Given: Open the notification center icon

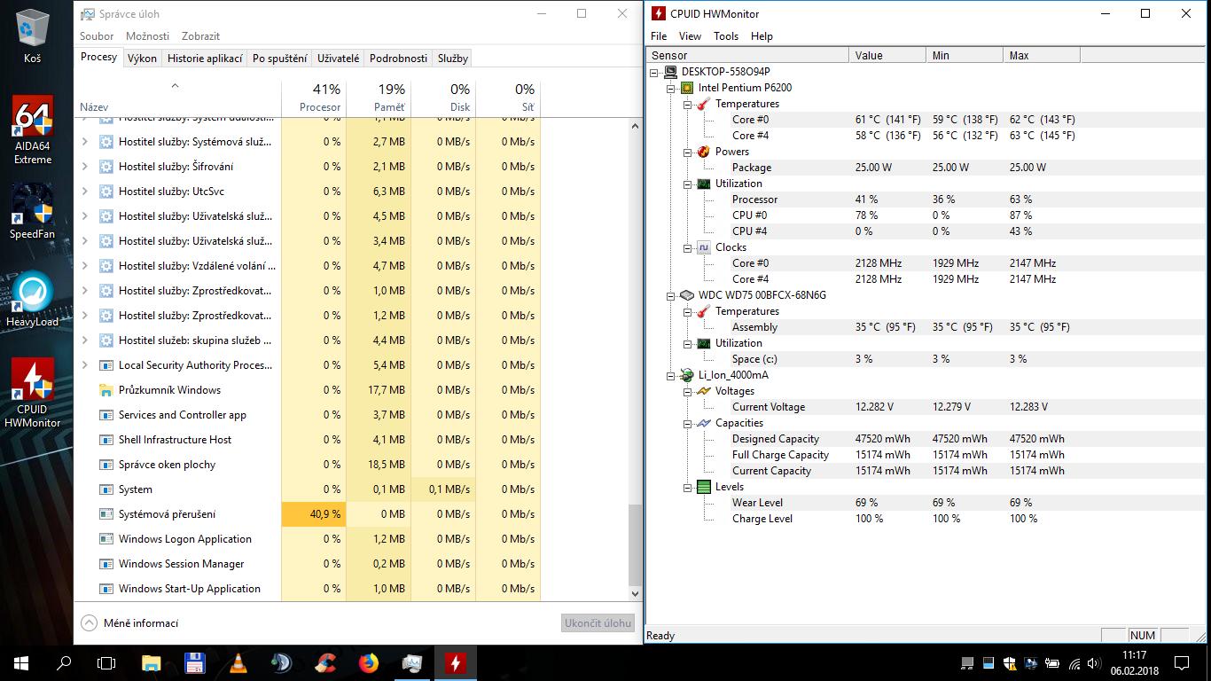Looking at the screenshot, I should (1181, 663).
